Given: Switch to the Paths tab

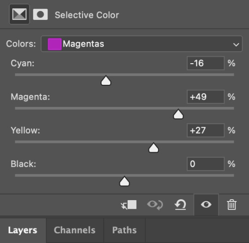Looking at the screenshot, I should click(125, 230).
